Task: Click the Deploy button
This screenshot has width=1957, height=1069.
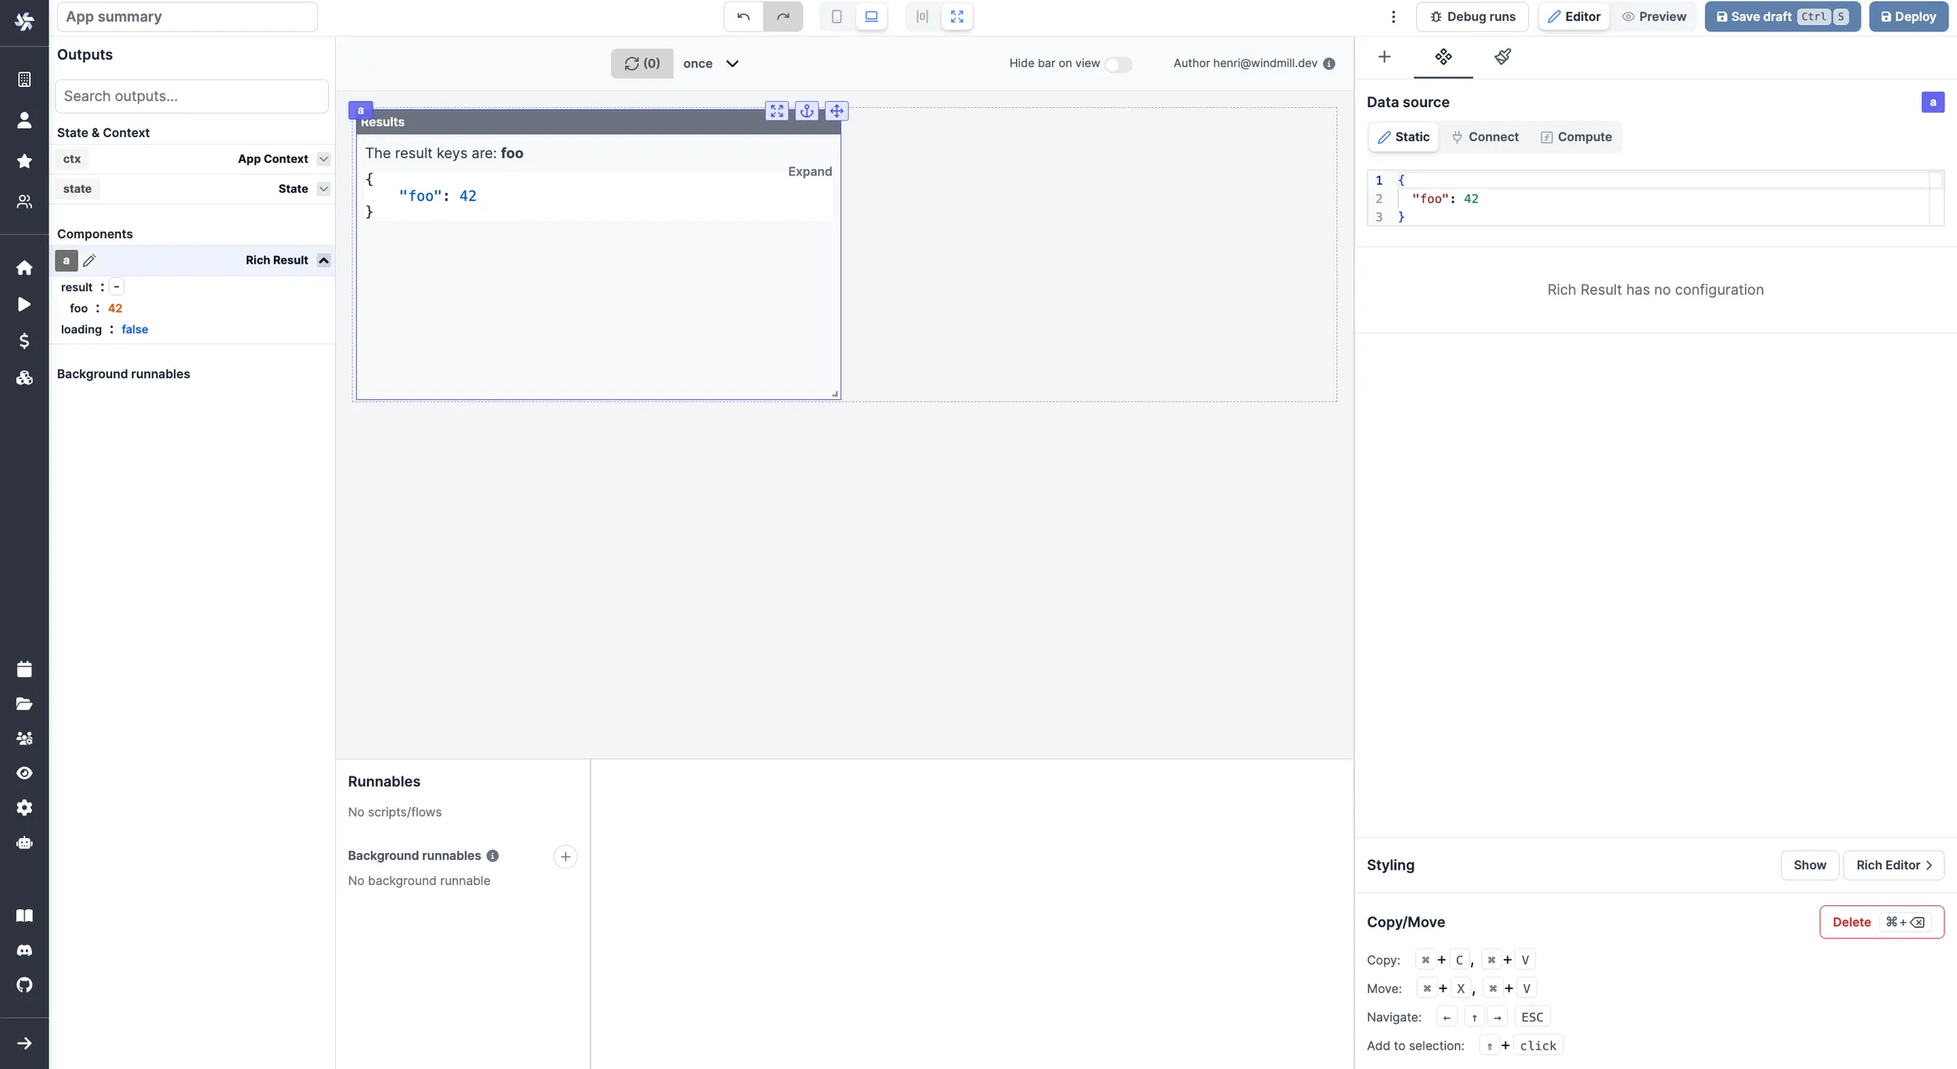Action: click(1908, 16)
